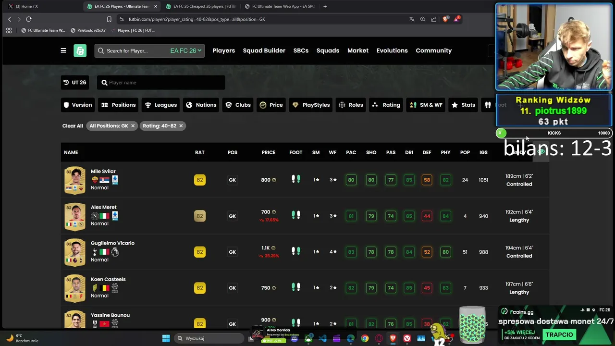Open the Squads menu
Viewport: 615px width, 346px height.
(328, 50)
